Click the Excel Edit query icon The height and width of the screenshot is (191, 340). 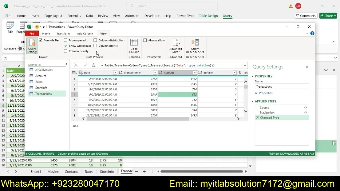[10, 28]
